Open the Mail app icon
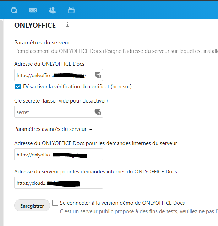This screenshot has width=218, height=226. 33,10
